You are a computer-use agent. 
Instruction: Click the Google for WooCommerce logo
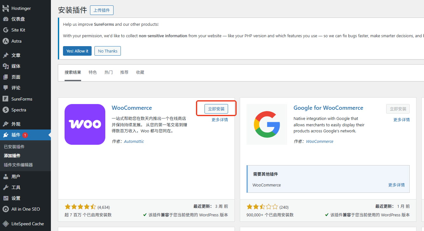point(267,124)
